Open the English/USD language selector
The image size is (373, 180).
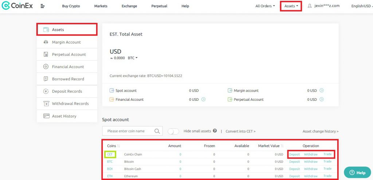362,6
